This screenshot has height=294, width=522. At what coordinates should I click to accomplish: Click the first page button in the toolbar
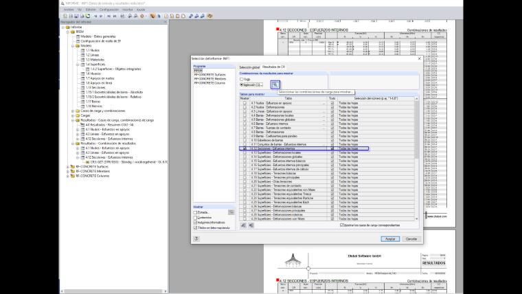tap(109, 16)
